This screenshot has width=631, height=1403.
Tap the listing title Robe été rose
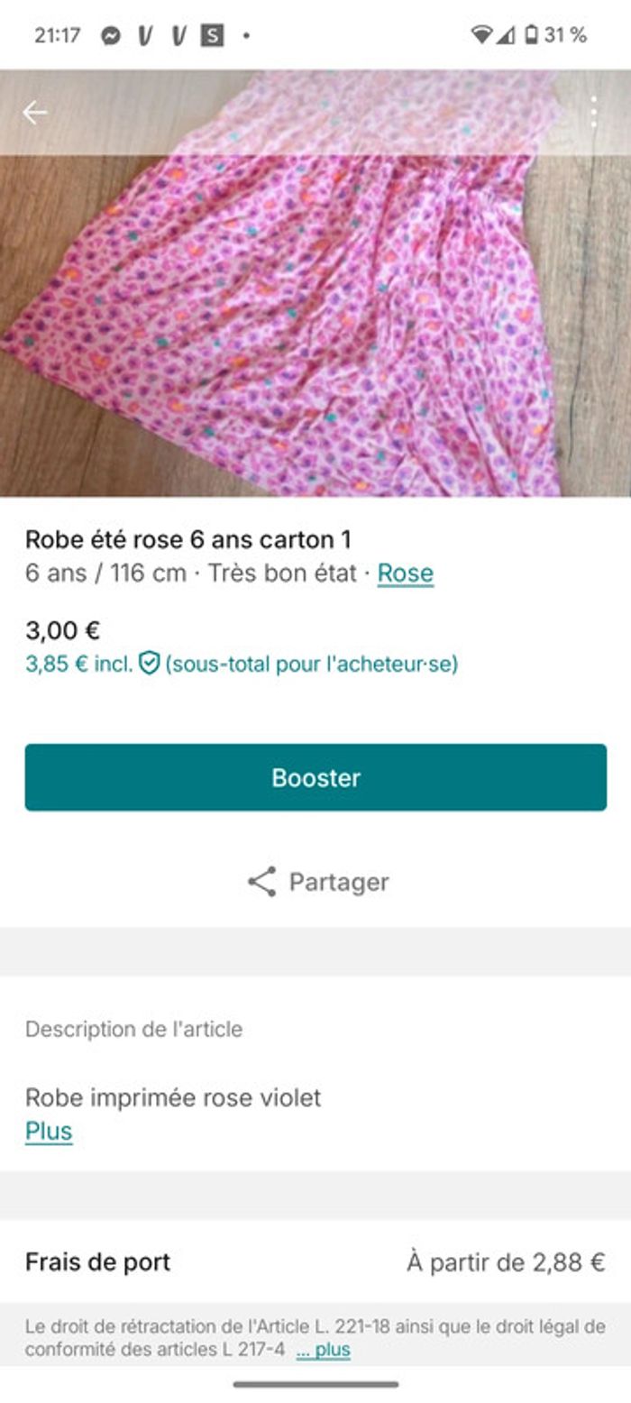pos(191,537)
